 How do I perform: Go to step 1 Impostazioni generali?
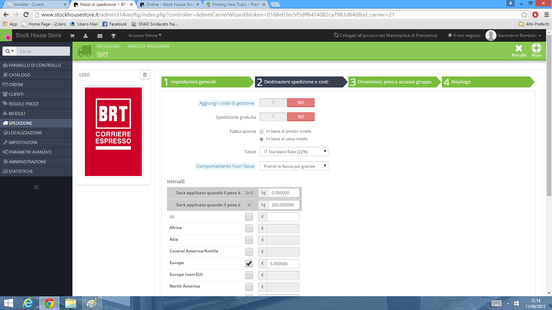click(x=207, y=82)
